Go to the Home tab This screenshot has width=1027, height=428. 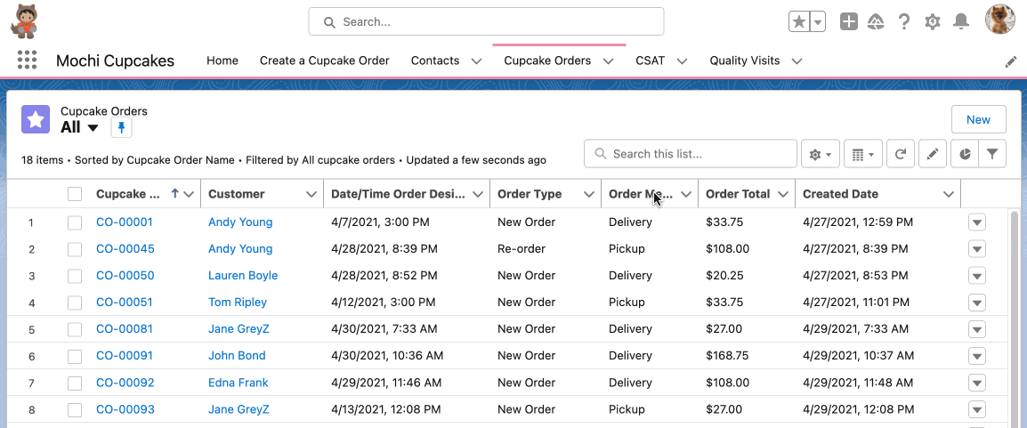coord(222,61)
